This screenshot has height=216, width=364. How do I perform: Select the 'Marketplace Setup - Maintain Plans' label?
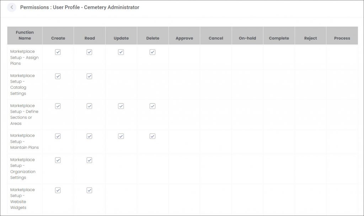(25, 141)
